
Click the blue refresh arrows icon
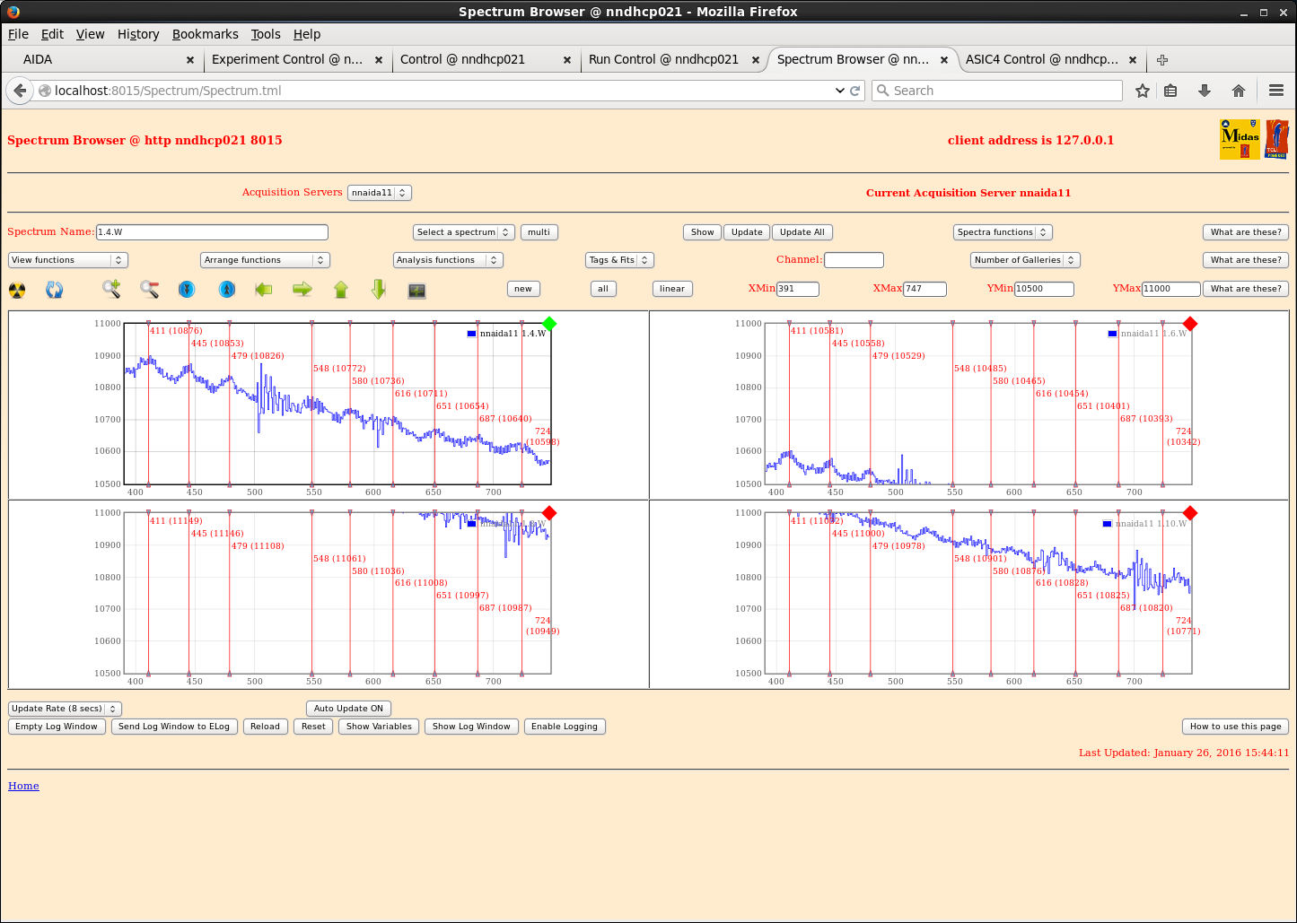(55, 290)
